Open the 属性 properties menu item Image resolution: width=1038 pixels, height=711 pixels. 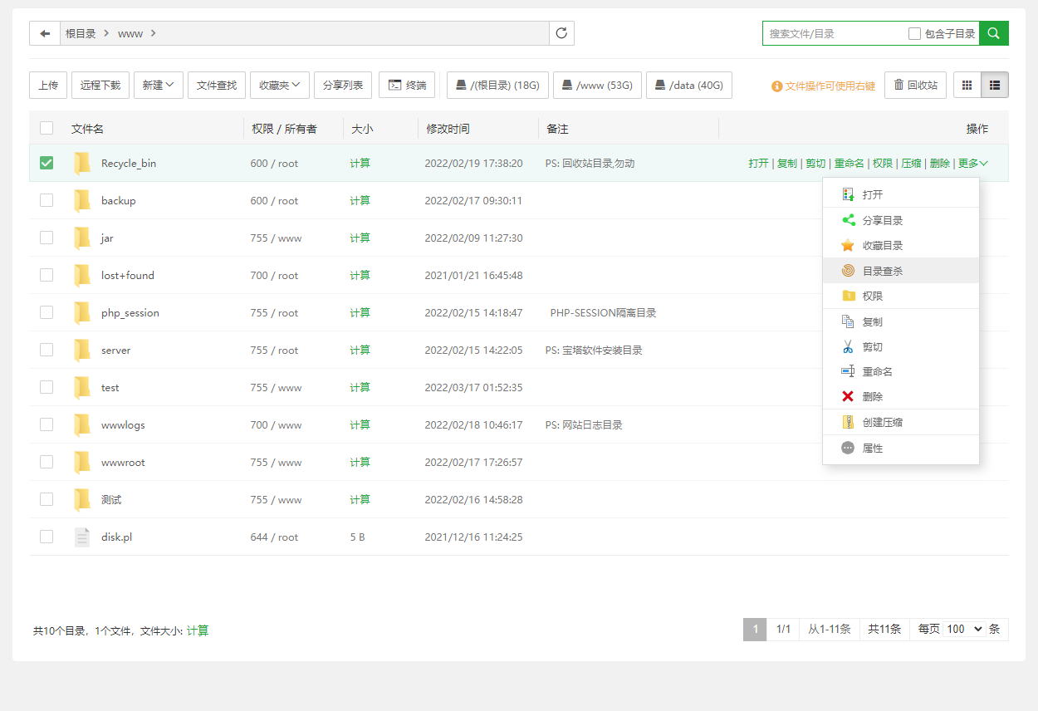872,448
